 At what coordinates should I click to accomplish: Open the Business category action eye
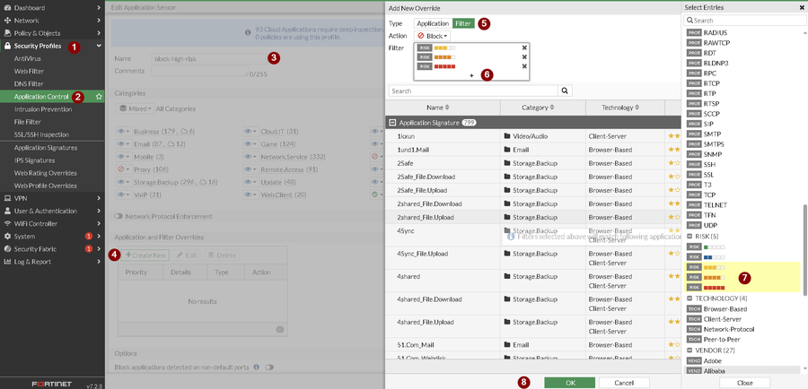click(x=124, y=132)
